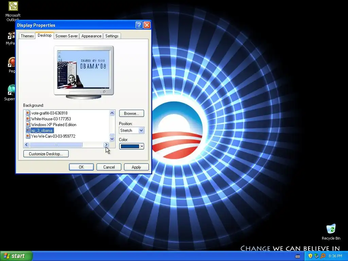Image resolution: width=348 pixels, height=261 pixels.
Task: Select White-House-03-177353 background
Action: tap(51, 119)
